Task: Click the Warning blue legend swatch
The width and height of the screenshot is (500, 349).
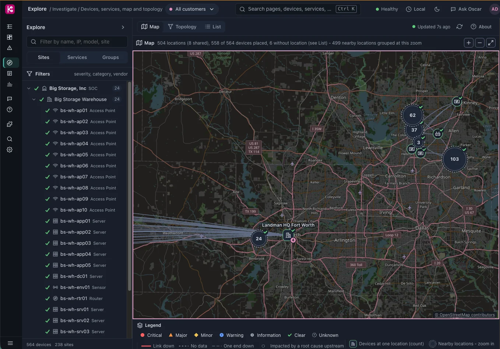Action: point(222,335)
